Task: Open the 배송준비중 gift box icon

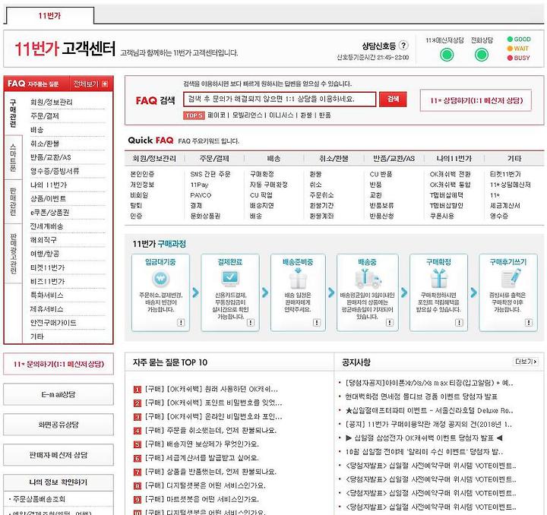Action: click(x=298, y=279)
